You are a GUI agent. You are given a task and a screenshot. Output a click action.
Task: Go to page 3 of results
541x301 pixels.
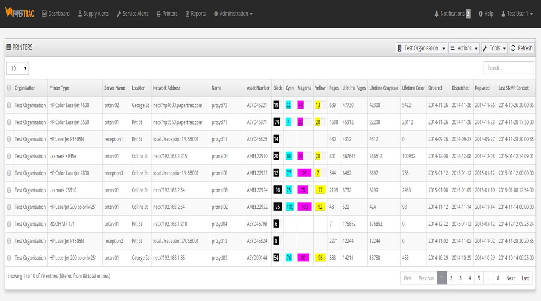click(x=460, y=278)
